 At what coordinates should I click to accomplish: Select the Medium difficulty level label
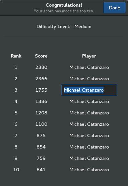pyautogui.click(x=83, y=26)
